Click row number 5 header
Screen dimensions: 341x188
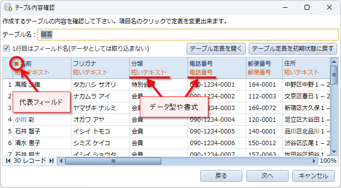click(x=8, y=132)
